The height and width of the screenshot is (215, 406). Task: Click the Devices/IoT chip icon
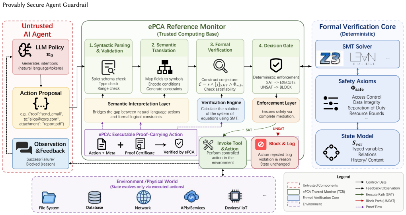235,197
